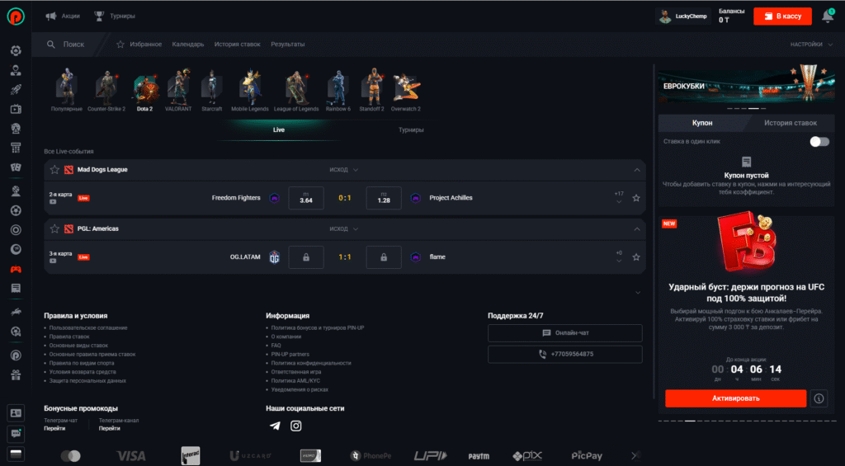Open the Исход dropdown for Mad Dogs League
This screenshot has width=845, height=466.
click(x=344, y=170)
